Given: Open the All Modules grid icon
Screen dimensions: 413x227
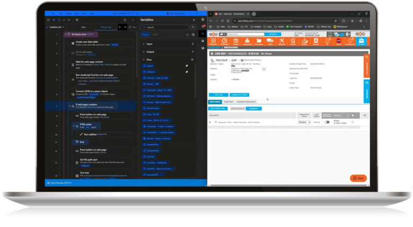Looking at the screenshot, I should click(x=213, y=41).
